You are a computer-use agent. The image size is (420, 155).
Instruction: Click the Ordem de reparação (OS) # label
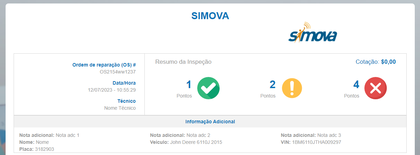104,65
